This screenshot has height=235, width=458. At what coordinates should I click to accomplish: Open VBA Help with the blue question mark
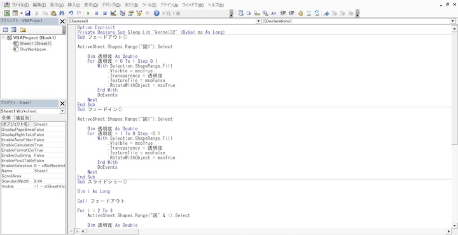[x=156, y=13]
